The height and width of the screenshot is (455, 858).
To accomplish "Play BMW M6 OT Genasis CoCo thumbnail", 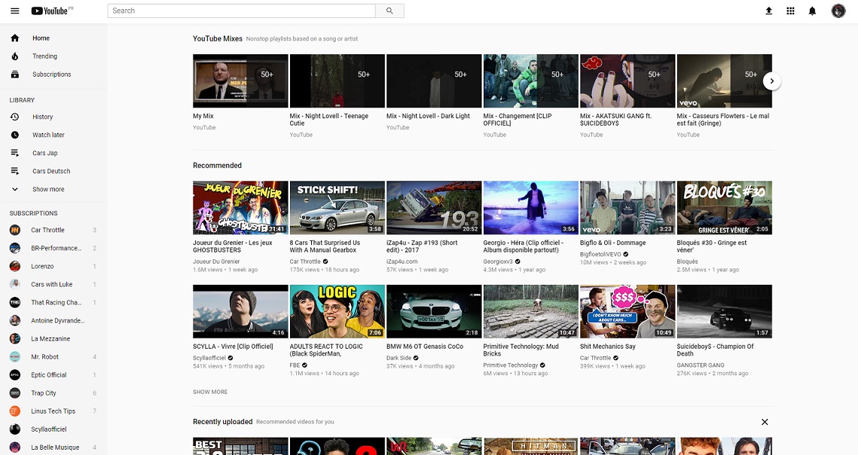I will (x=434, y=311).
